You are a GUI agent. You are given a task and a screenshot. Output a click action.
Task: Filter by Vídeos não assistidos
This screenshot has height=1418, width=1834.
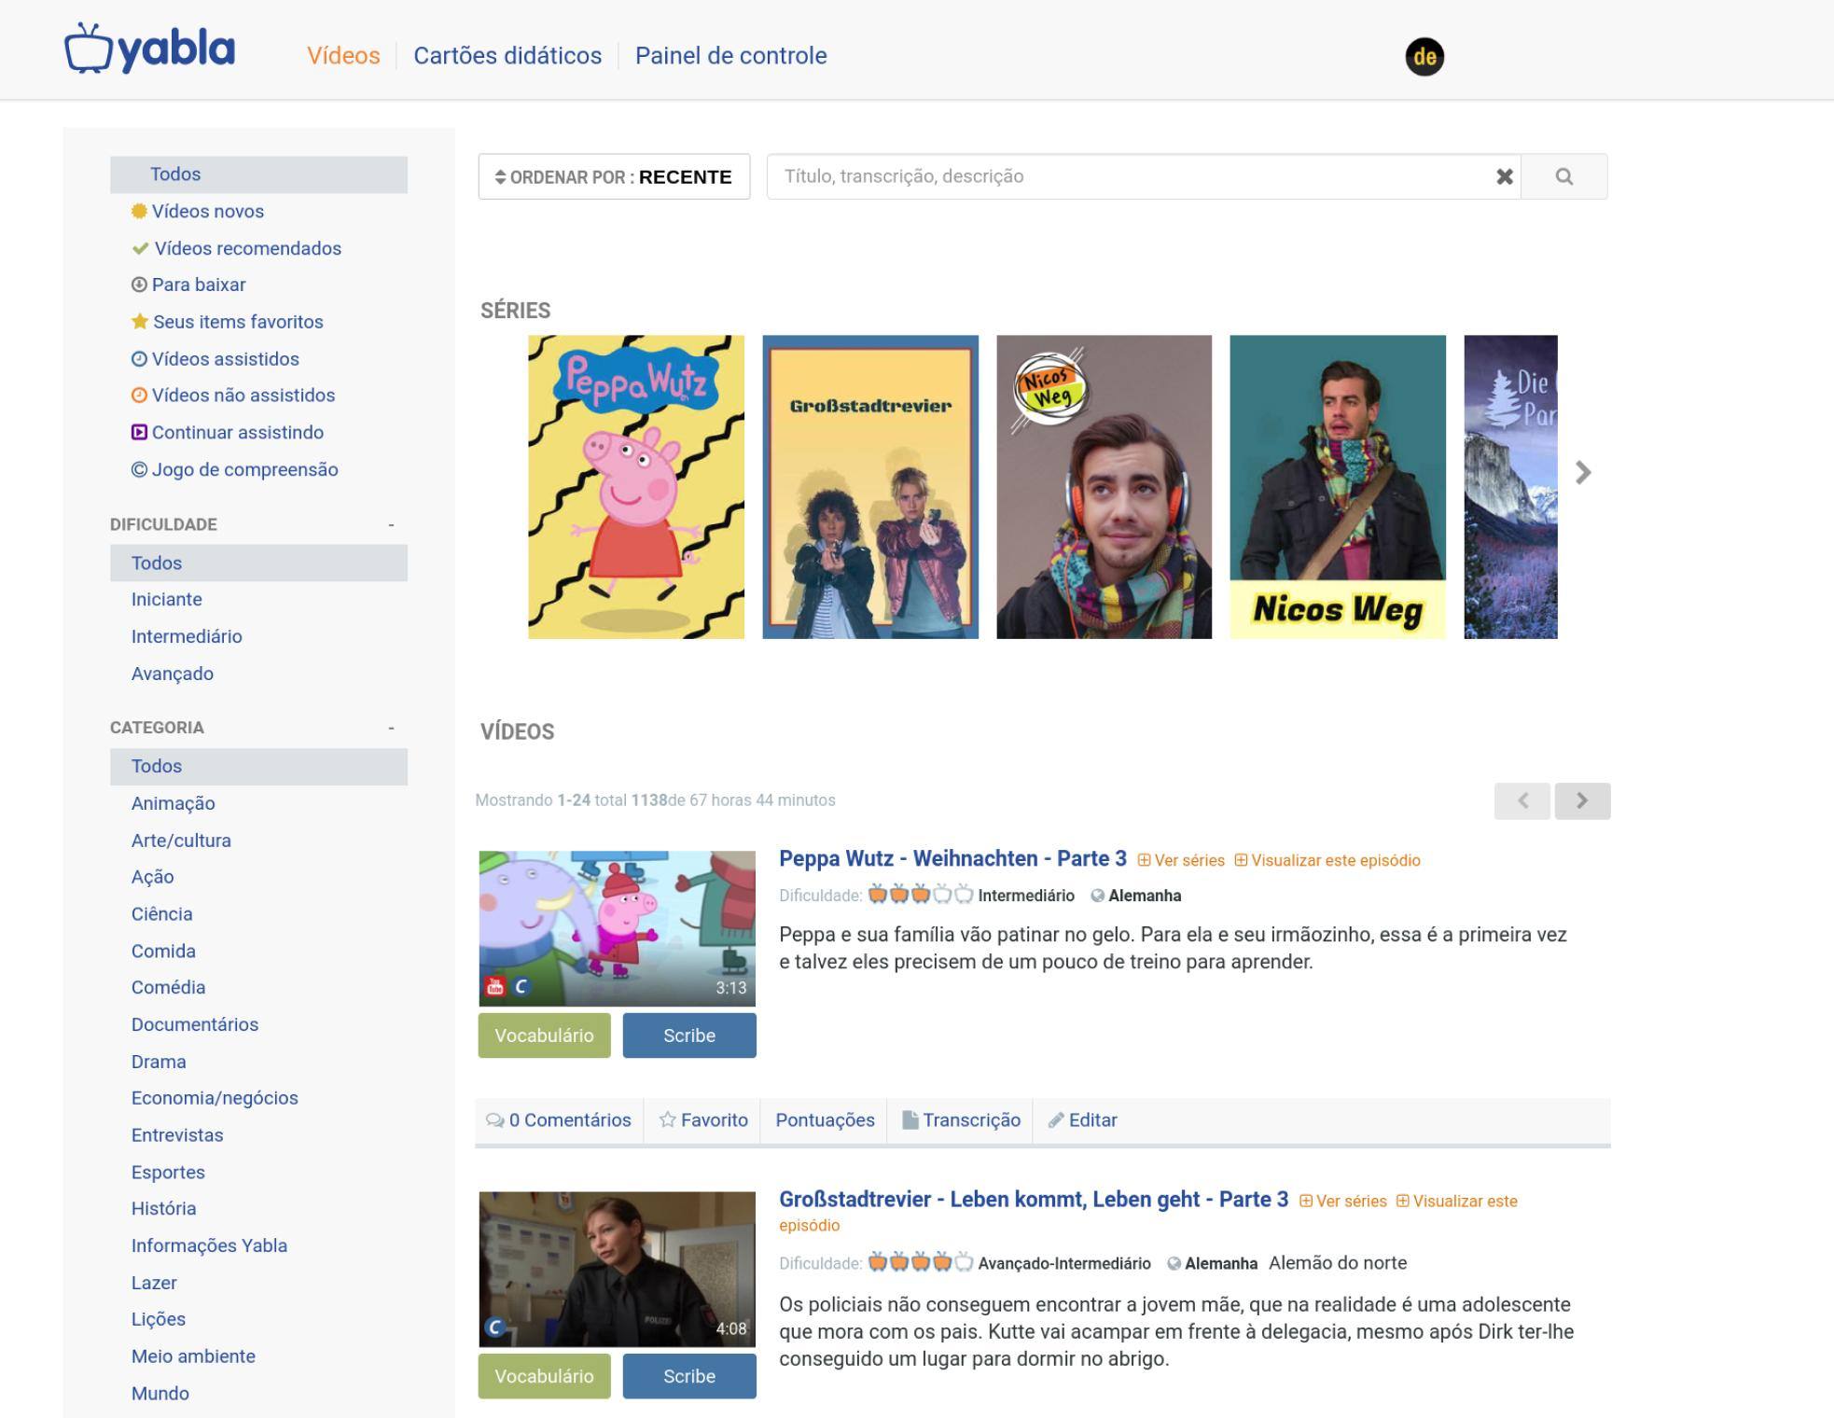[243, 396]
